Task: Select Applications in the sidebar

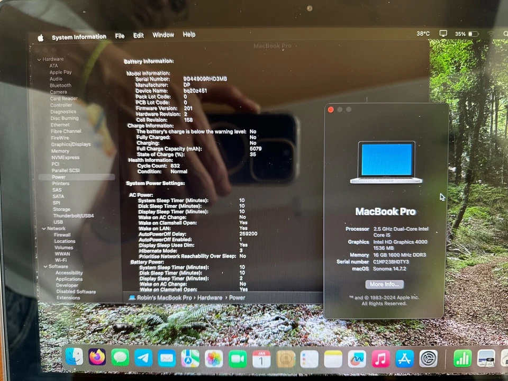Action: tap(69, 279)
